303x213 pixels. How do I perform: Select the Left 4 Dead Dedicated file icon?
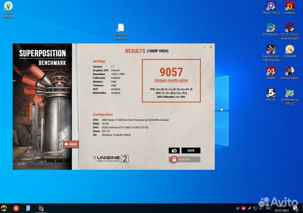pos(121,32)
